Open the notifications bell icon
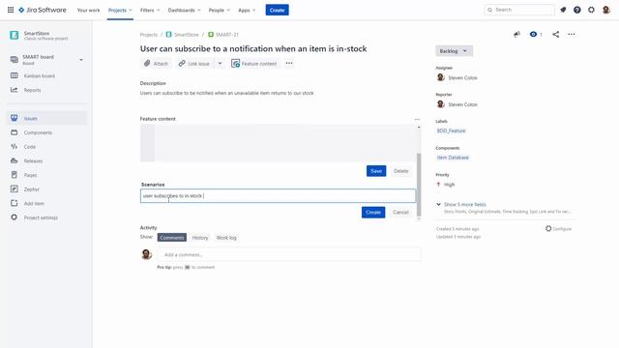 563,10
